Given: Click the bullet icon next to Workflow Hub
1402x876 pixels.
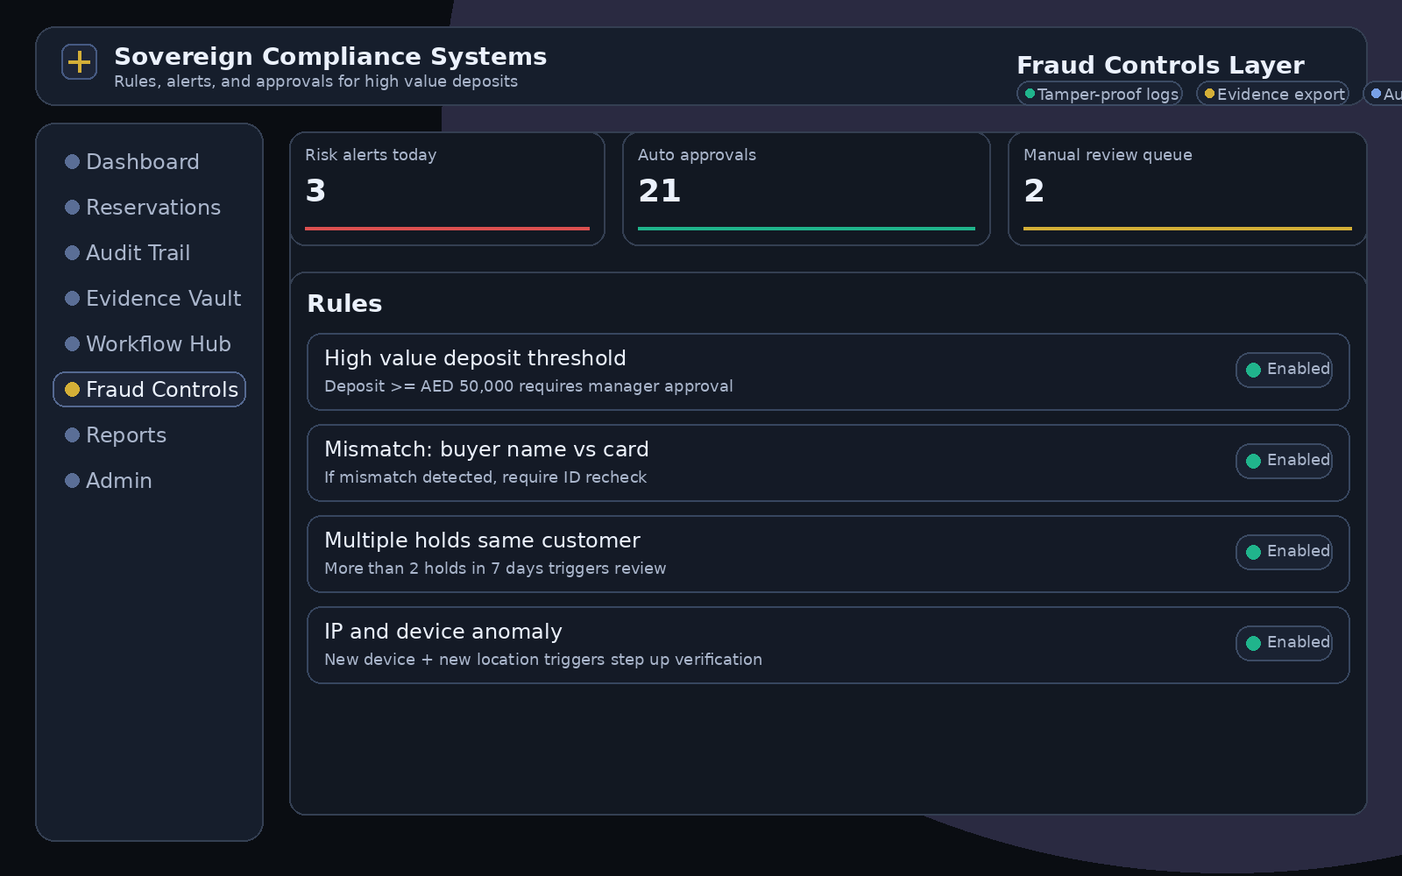Looking at the screenshot, I should point(72,343).
